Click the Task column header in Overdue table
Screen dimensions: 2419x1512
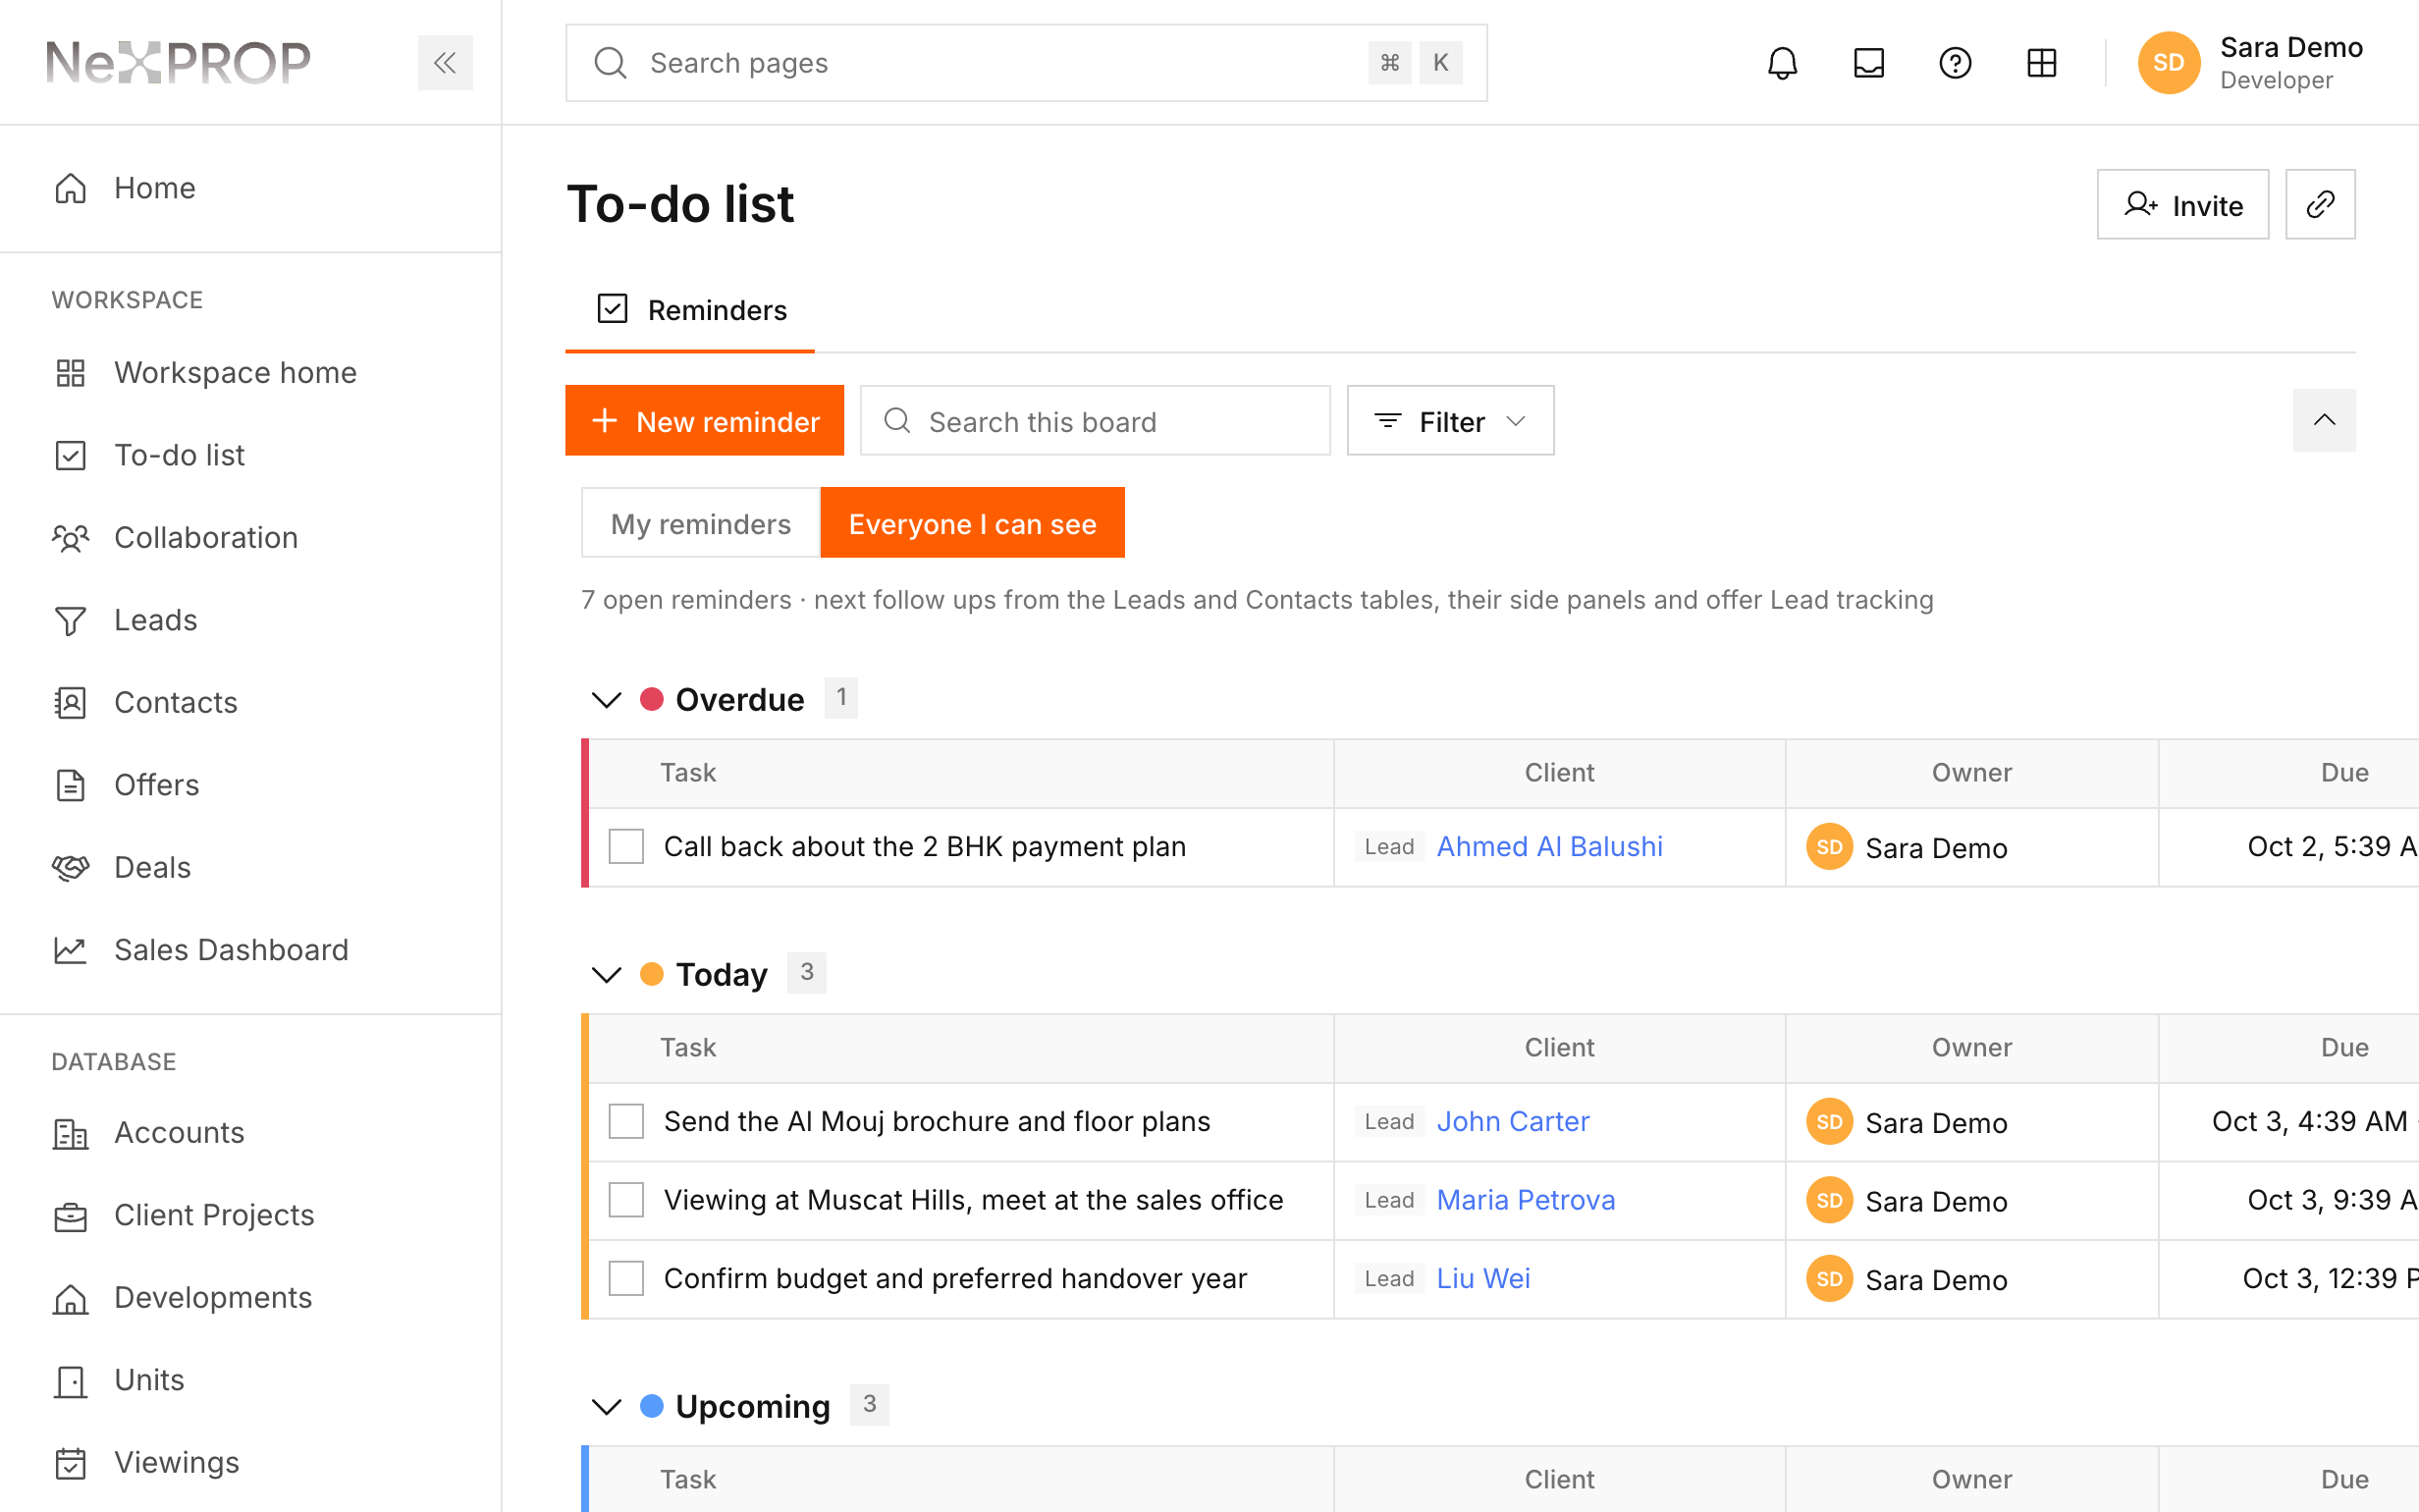[688, 773]
